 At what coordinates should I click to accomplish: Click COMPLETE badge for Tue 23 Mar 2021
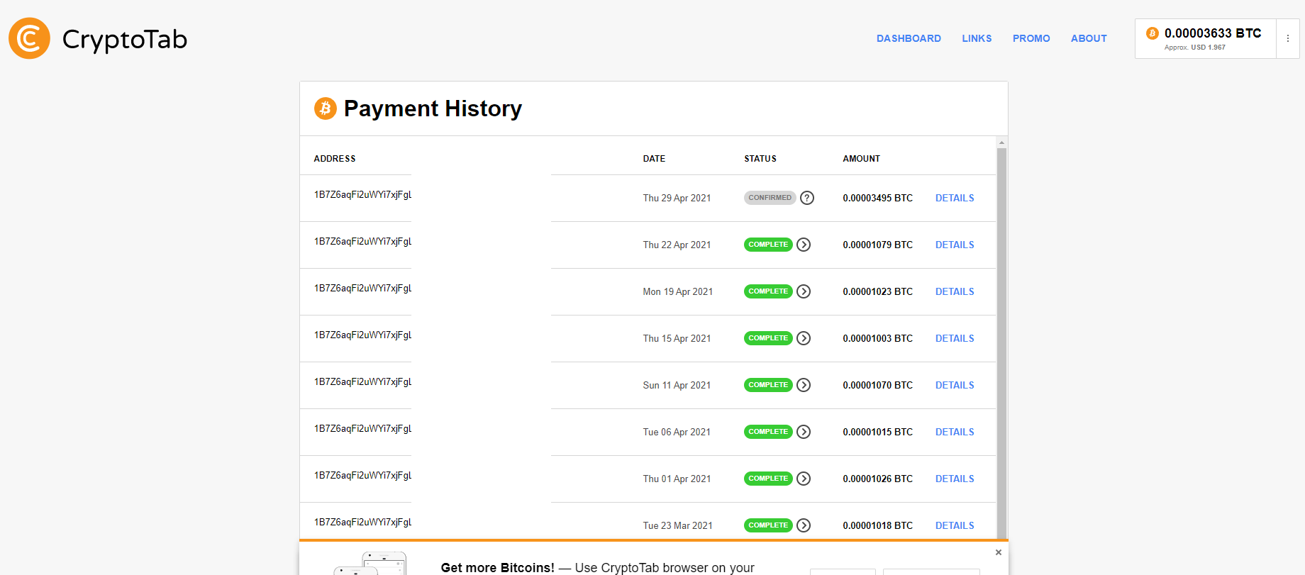(x=768, y=525)
